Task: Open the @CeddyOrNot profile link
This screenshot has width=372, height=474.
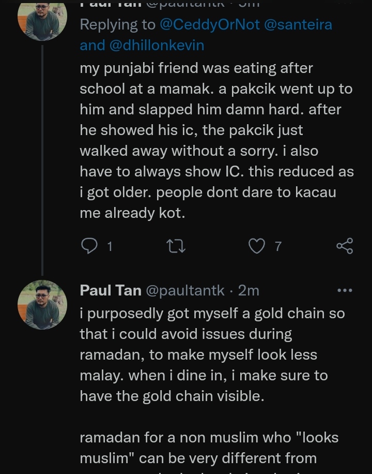Action: point(210,24)
